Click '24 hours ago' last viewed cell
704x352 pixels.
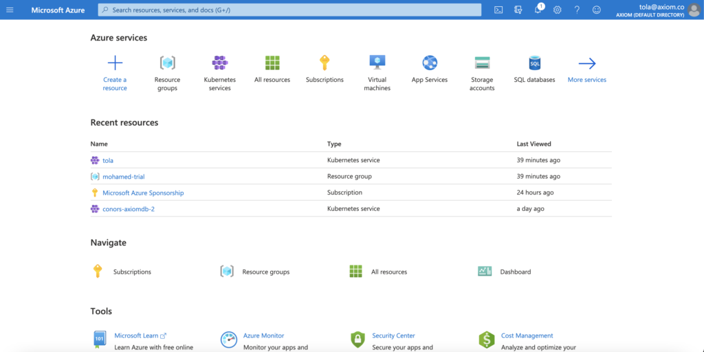[x=535, y=192]
